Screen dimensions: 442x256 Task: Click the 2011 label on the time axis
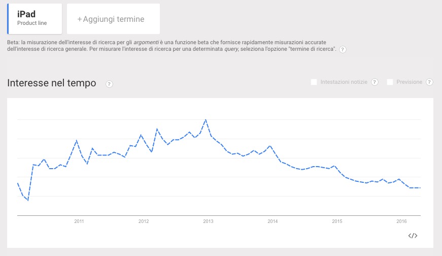79,221
